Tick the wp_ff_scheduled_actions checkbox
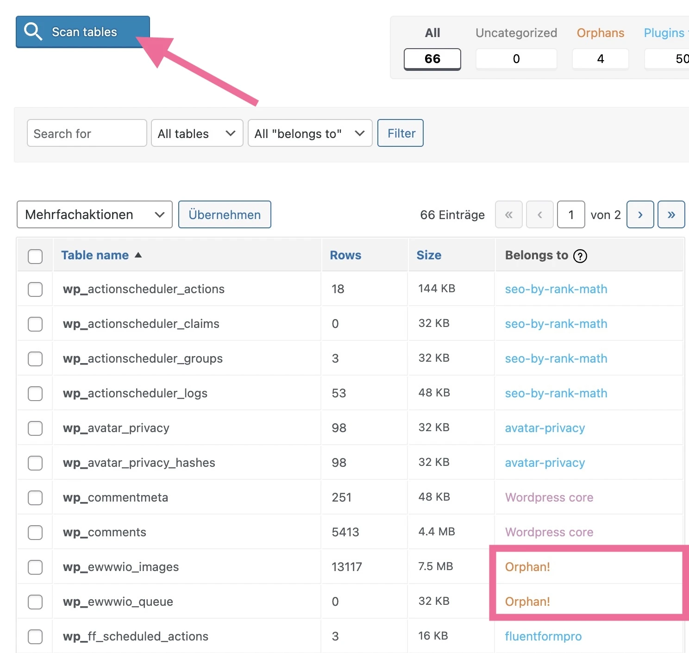This screenshot has height=653, width=689. pos(35,637)
